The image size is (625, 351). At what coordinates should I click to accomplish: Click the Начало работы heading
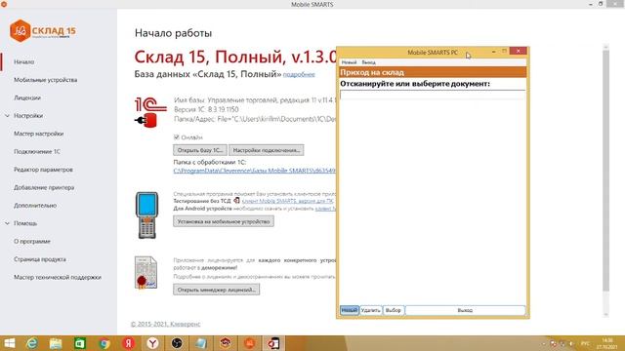(x=173, y=33)
